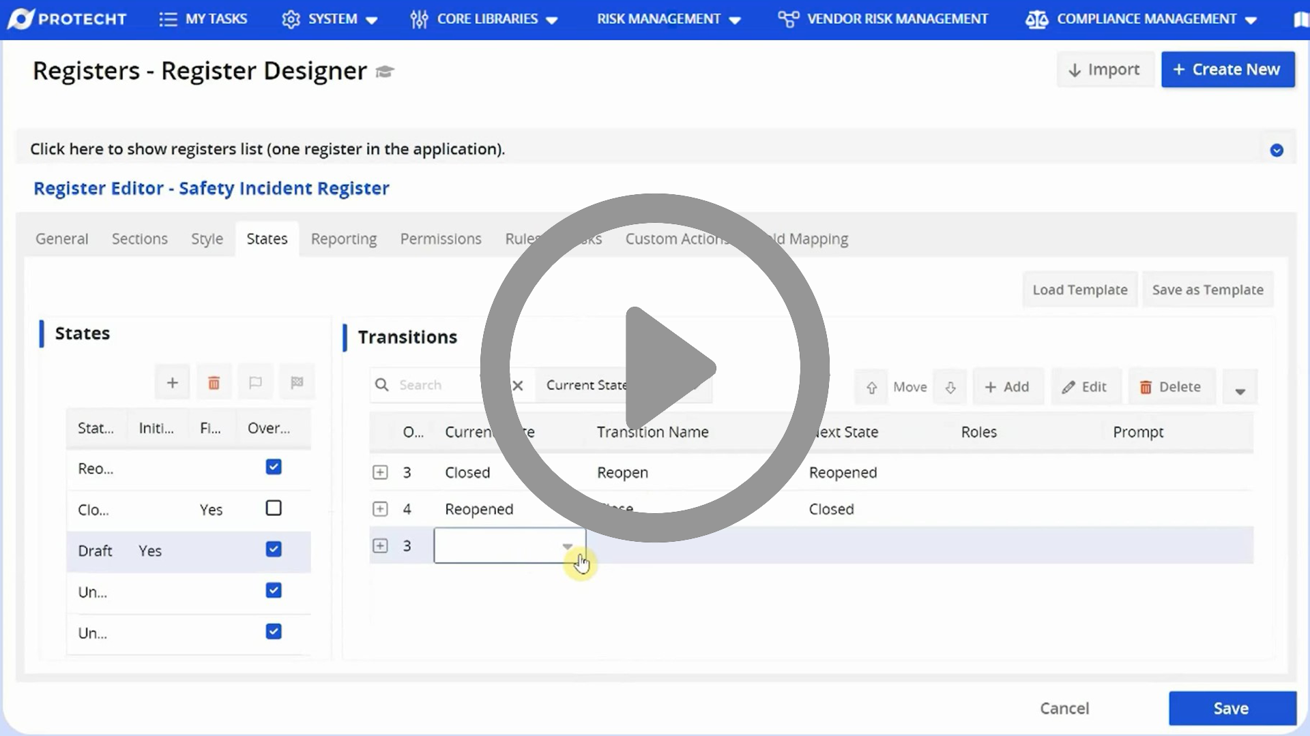1310x736 pixels.
Task: Uncheck the checked box on the Reopened state row
Action: 273,467
